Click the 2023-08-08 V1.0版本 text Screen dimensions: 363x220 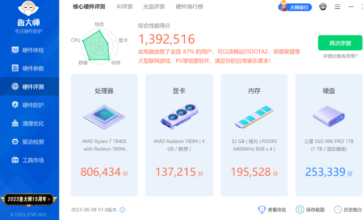pyautogui.click(x=94, y=210)
